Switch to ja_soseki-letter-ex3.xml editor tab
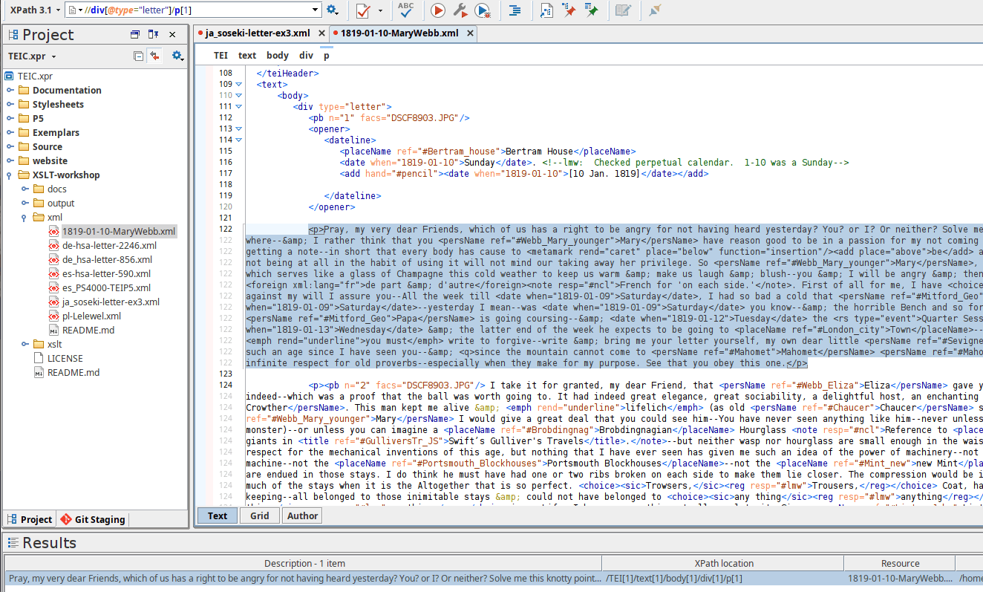The width and height of the screenshot is (983, 592). [x=257, y=33]
